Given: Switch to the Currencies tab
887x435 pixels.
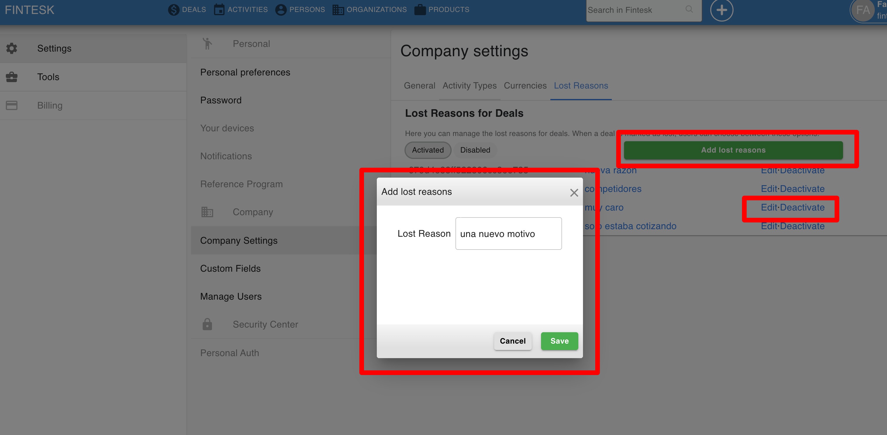Looking at the screenshot, I should [525, 86].
